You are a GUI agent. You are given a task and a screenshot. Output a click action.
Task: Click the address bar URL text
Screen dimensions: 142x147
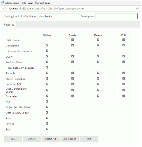[47, 9]
